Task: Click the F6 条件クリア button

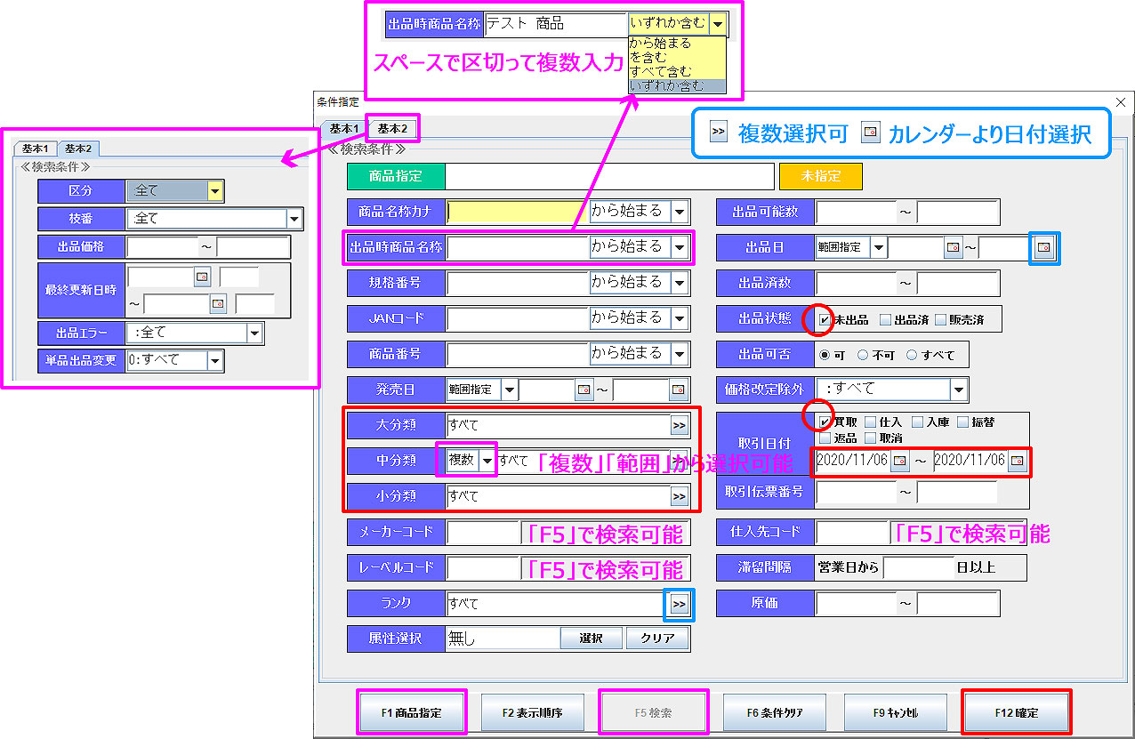Action: [x=775, y=712]
